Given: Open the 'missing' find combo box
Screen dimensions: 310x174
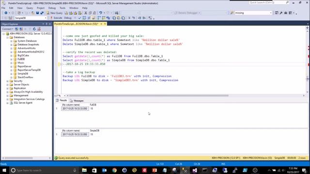Looking at the screenshot, I should click(271, 13).
